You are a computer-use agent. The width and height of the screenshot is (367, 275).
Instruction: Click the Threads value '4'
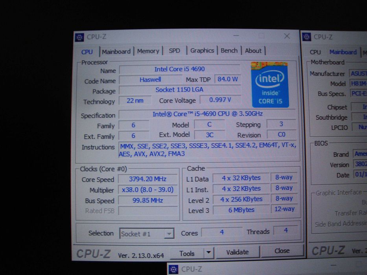pos(286,231)
